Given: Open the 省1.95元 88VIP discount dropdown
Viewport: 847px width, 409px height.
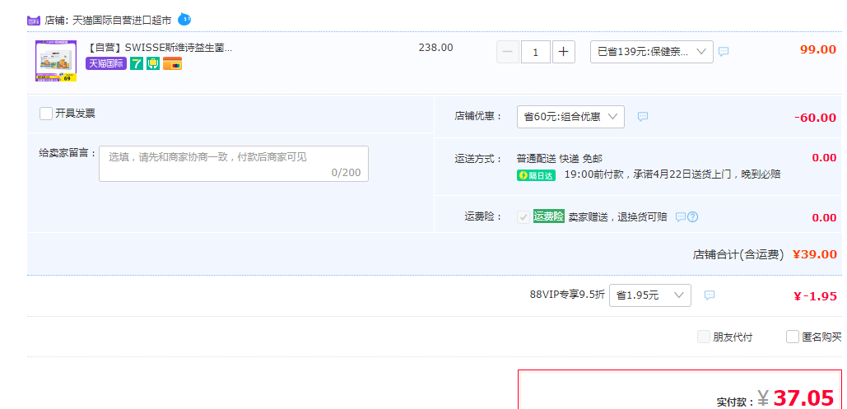Looking at the screenshot, I should point(649,295).
